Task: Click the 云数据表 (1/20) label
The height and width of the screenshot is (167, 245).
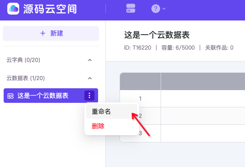Action: 26,78
